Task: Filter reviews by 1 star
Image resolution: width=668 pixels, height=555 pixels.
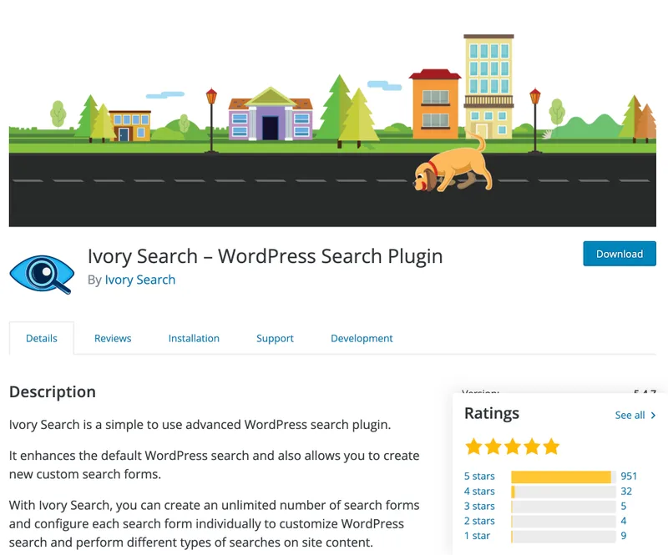Action: pyautogui.click(x=477, y=536)
